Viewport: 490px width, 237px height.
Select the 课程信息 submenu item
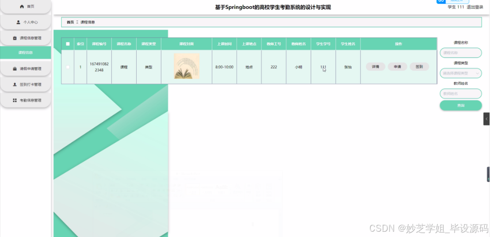(25, 53)
